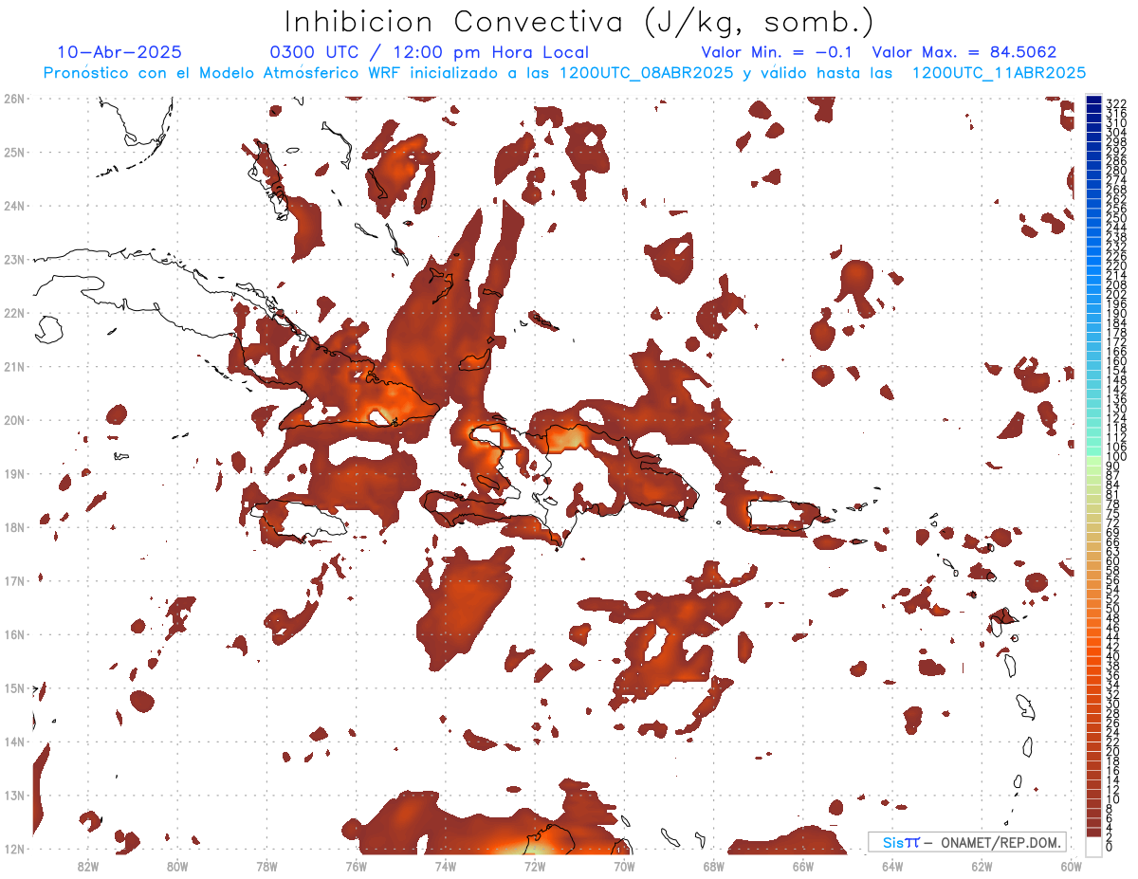The image size is (1138, 879).
Task: Click the 25N latitude label
Action: (14, 152)
